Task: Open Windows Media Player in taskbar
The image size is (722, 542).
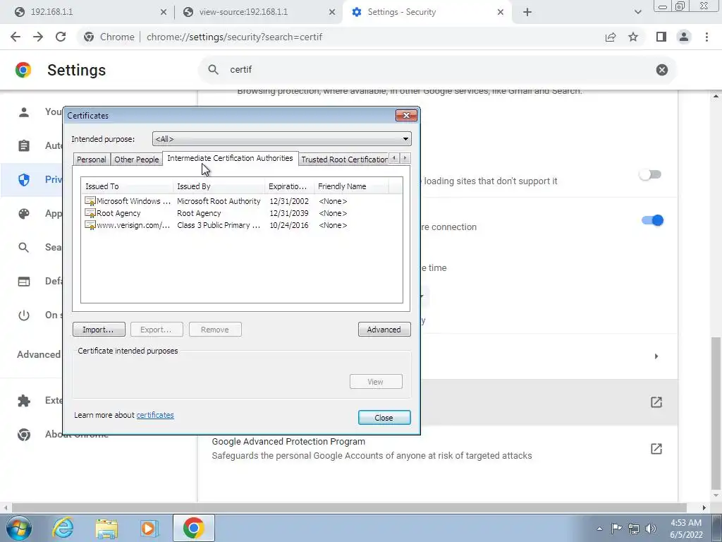Action: click(x=149, y=528)
